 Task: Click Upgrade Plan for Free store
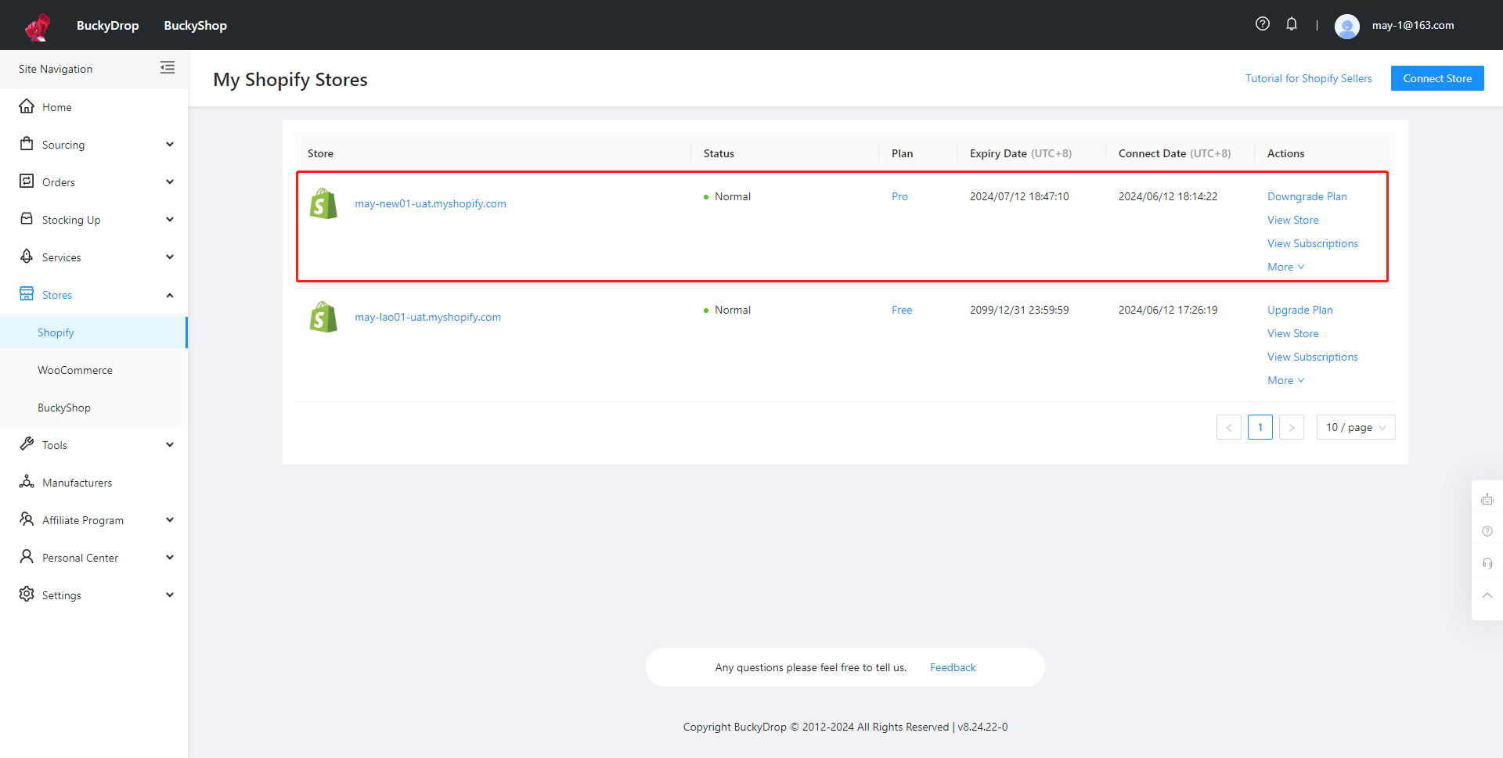click(1300, 310)
